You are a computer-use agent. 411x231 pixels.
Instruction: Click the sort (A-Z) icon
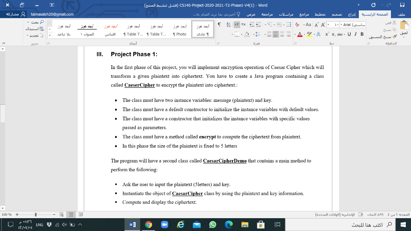[228, 24]
